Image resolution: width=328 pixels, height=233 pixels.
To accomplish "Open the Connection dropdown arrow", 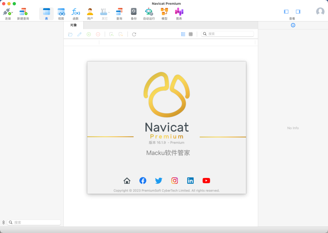I will (12, 12).
